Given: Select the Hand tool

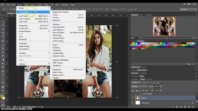Looking at the screenshot, I should click(x=3, y=87).
